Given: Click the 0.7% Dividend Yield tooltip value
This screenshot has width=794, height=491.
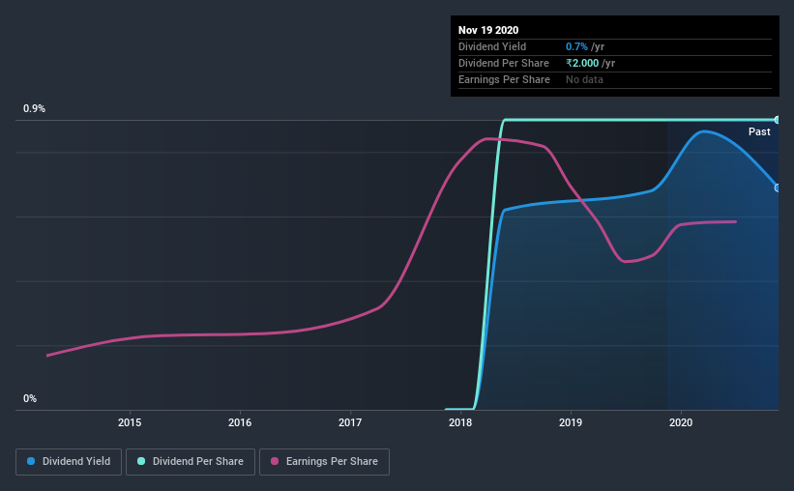Looking at the screenshot, I should (576, 46).
